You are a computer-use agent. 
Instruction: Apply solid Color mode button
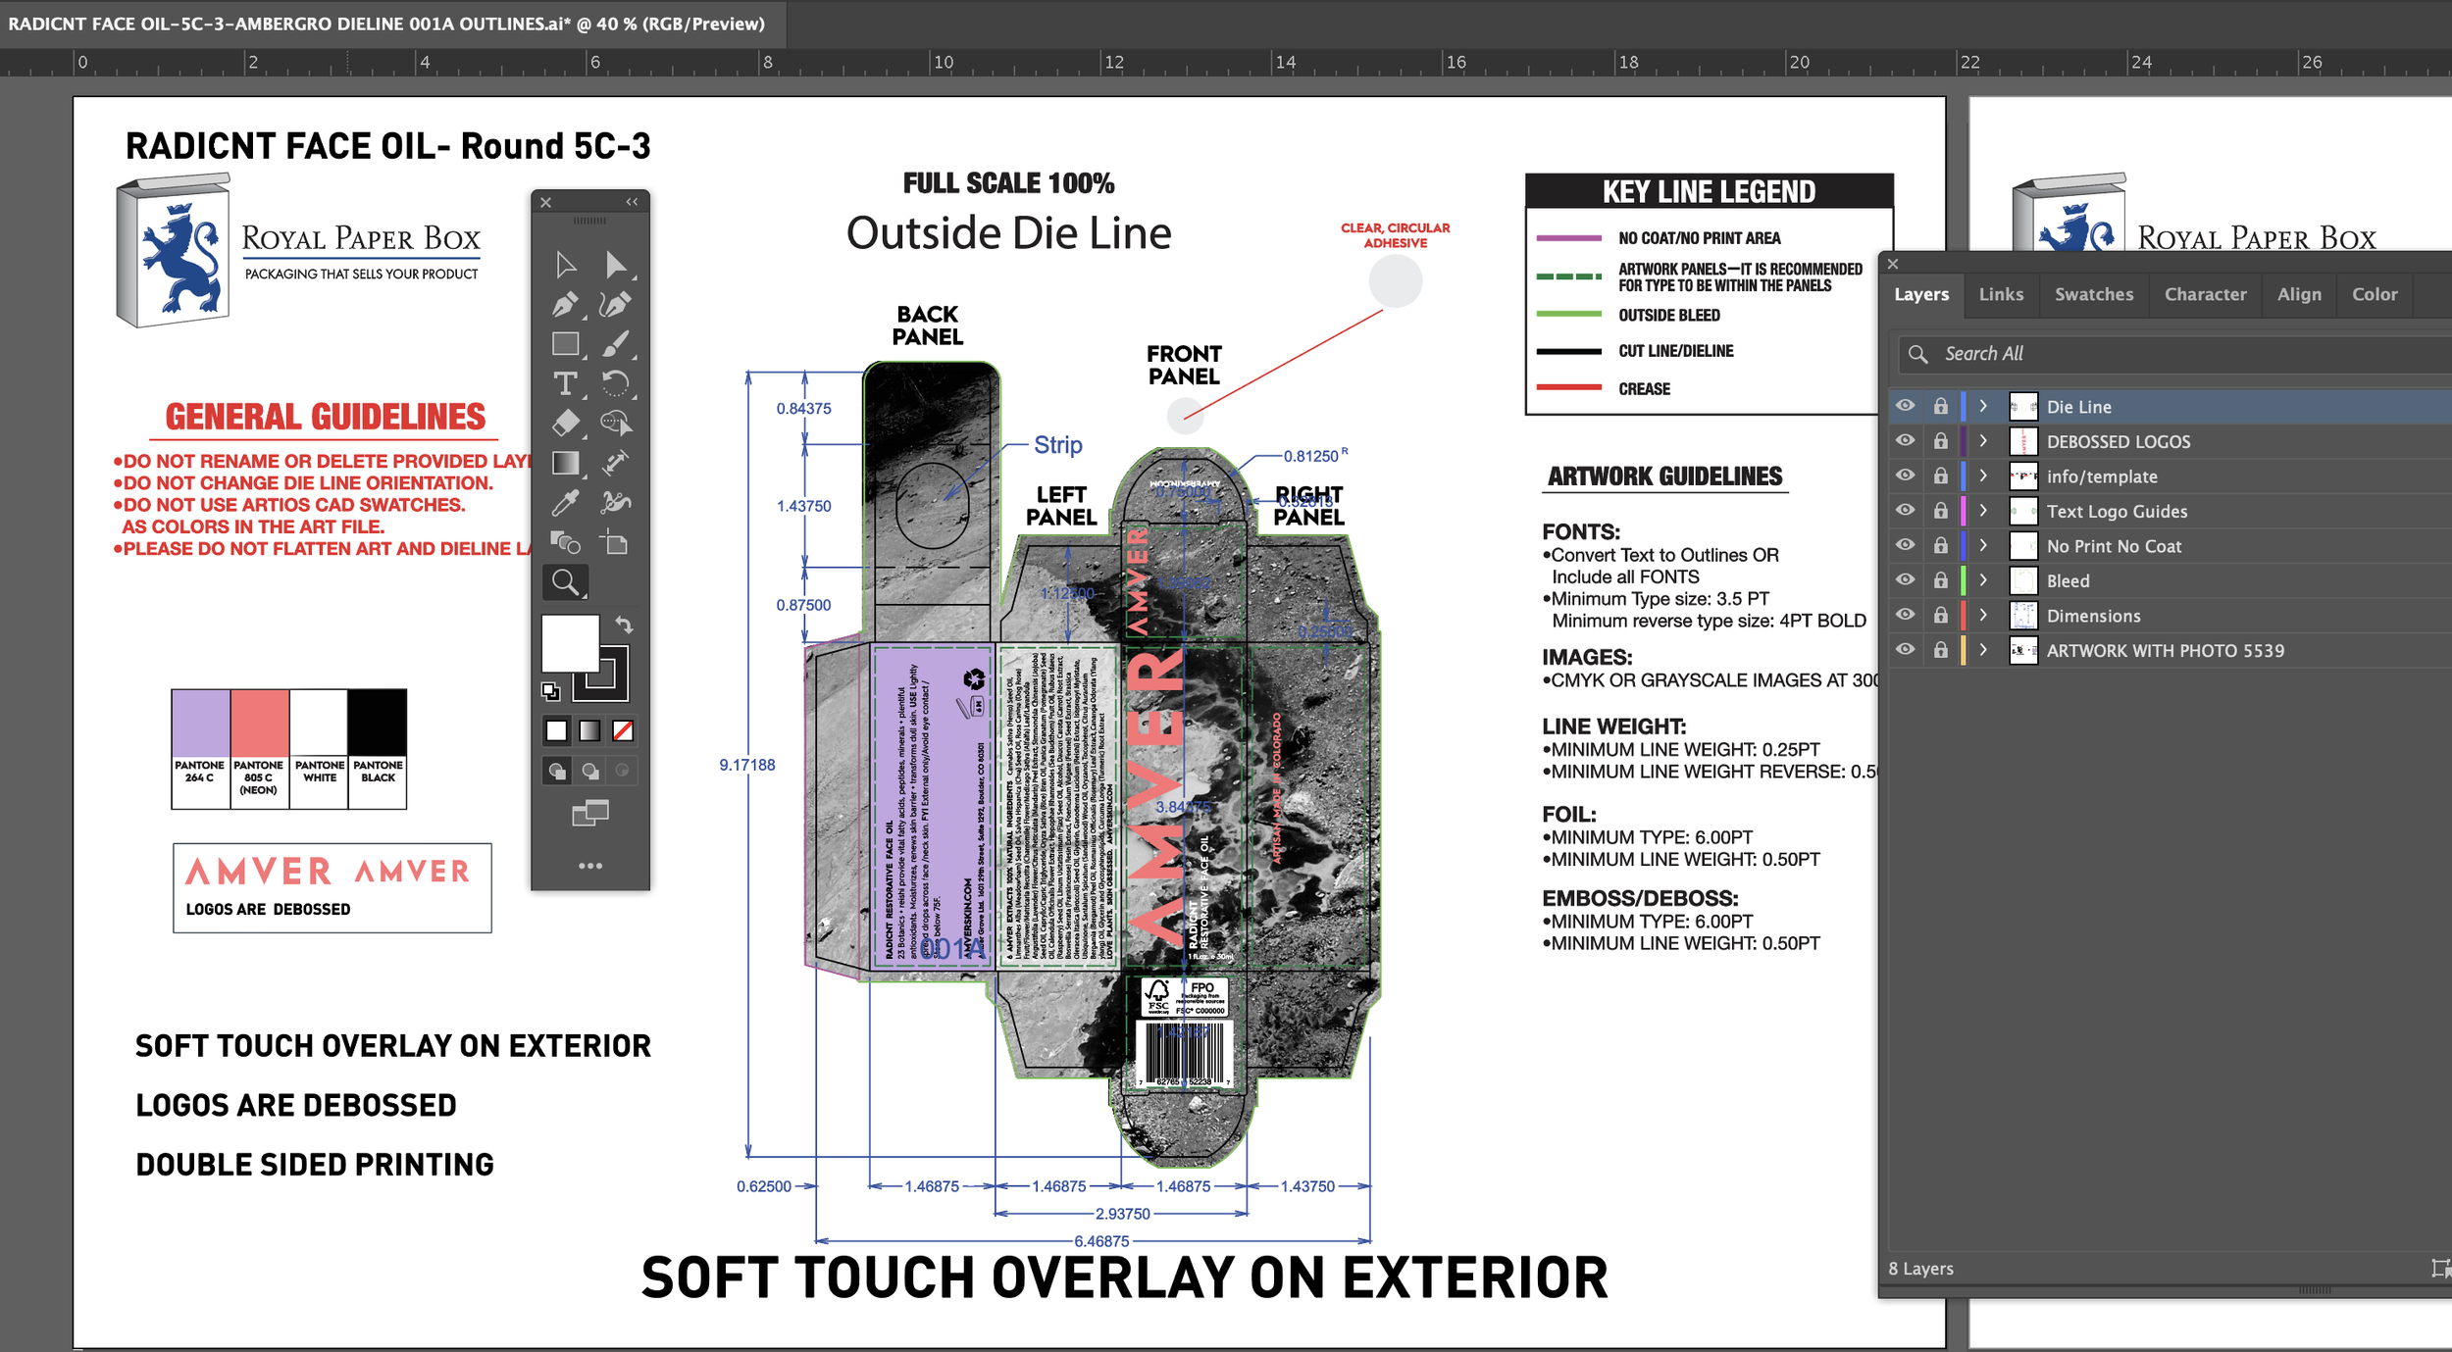pyautogui.click(x=556, y=730)
